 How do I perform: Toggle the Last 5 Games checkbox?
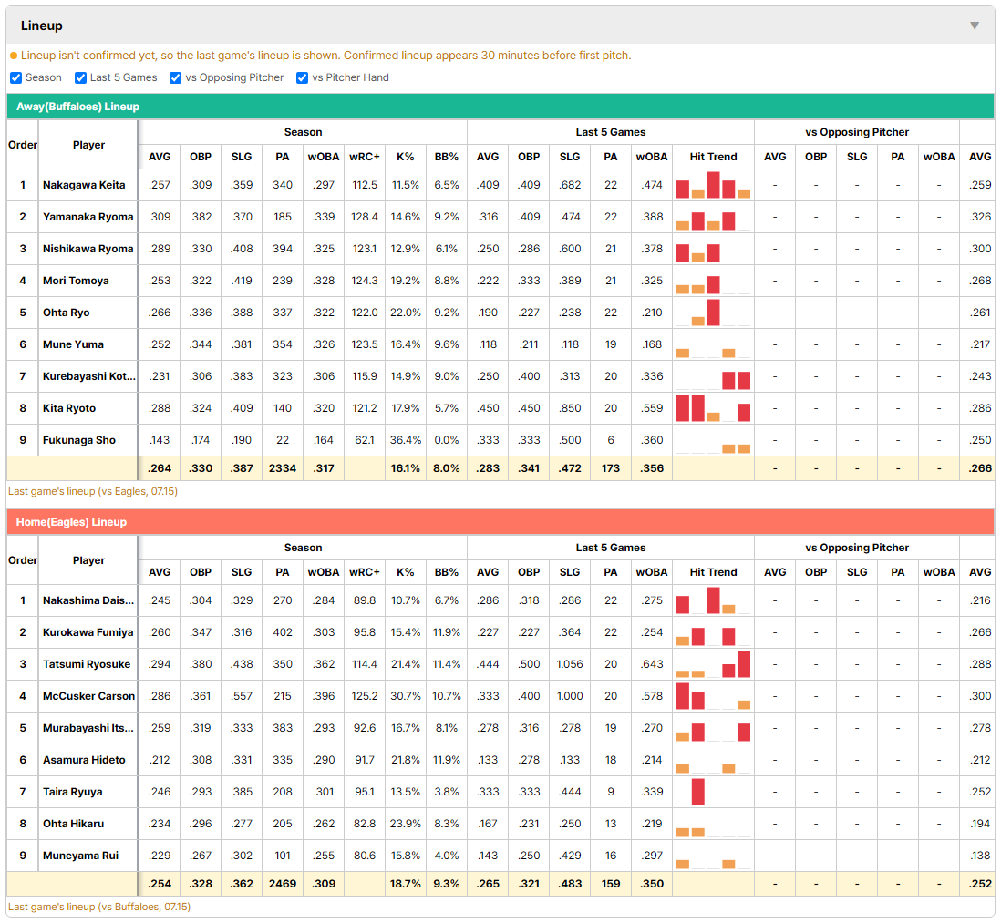80,77
